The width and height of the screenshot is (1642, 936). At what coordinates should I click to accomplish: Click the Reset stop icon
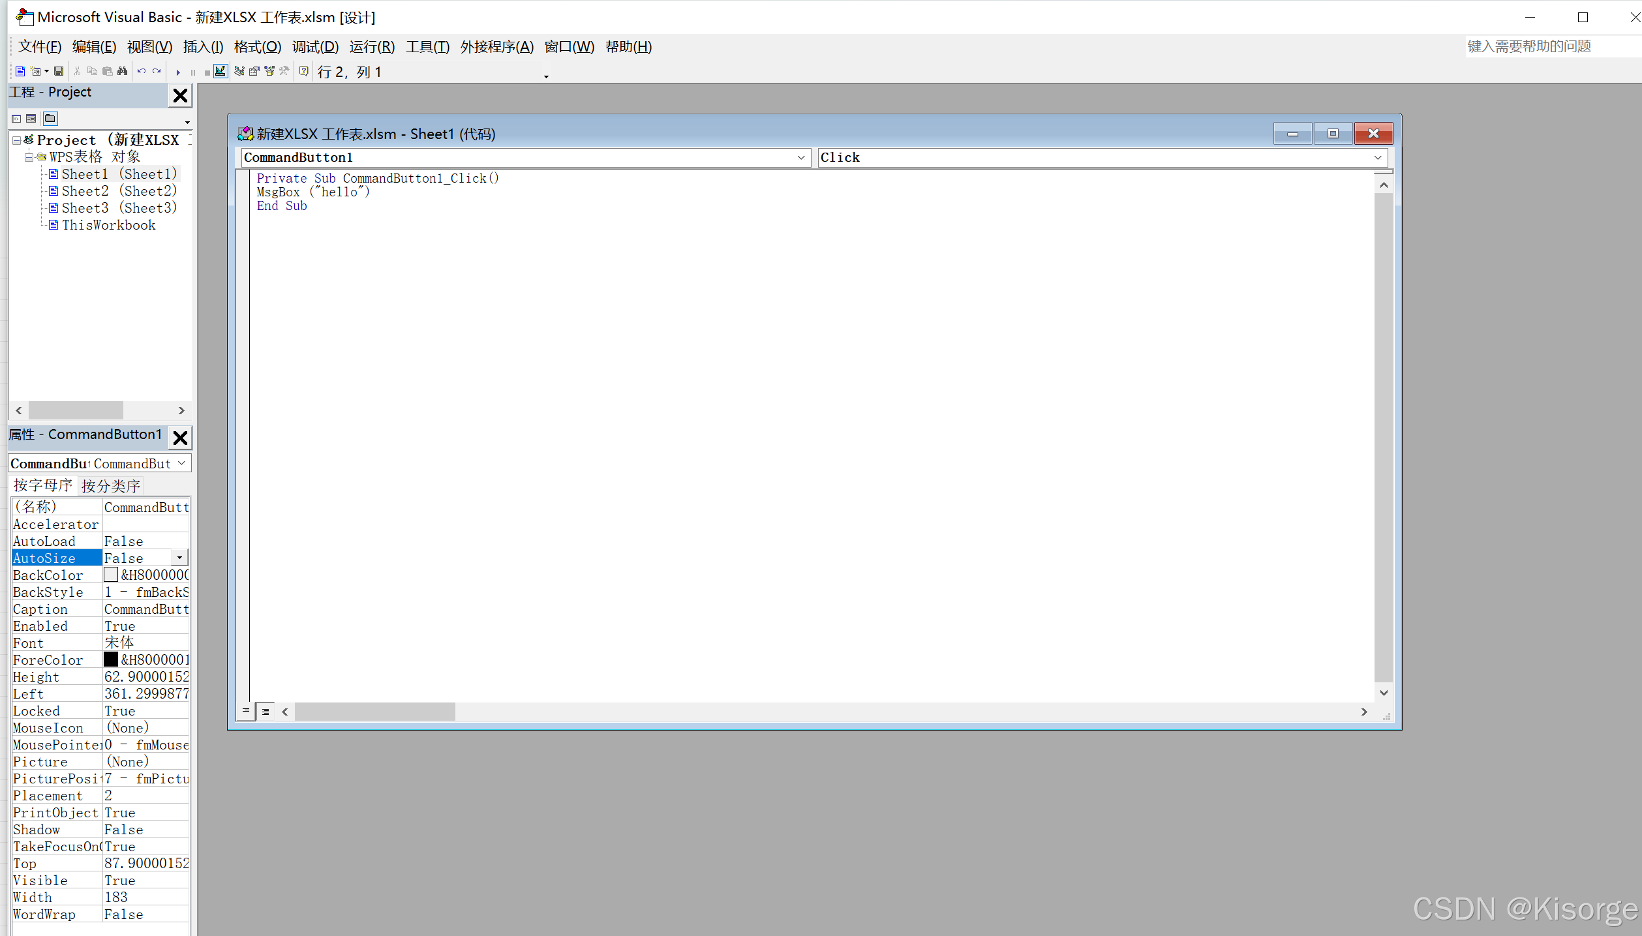[x=207, y=72]
